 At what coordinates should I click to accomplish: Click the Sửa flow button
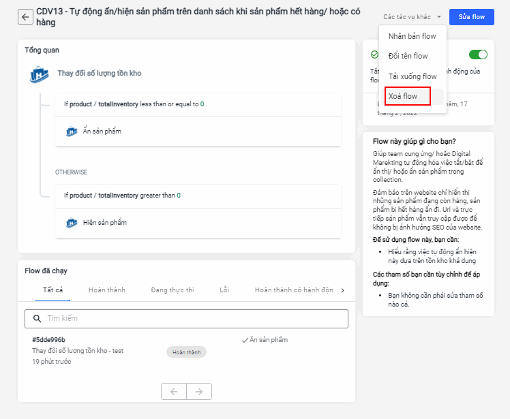click(472, 16)
